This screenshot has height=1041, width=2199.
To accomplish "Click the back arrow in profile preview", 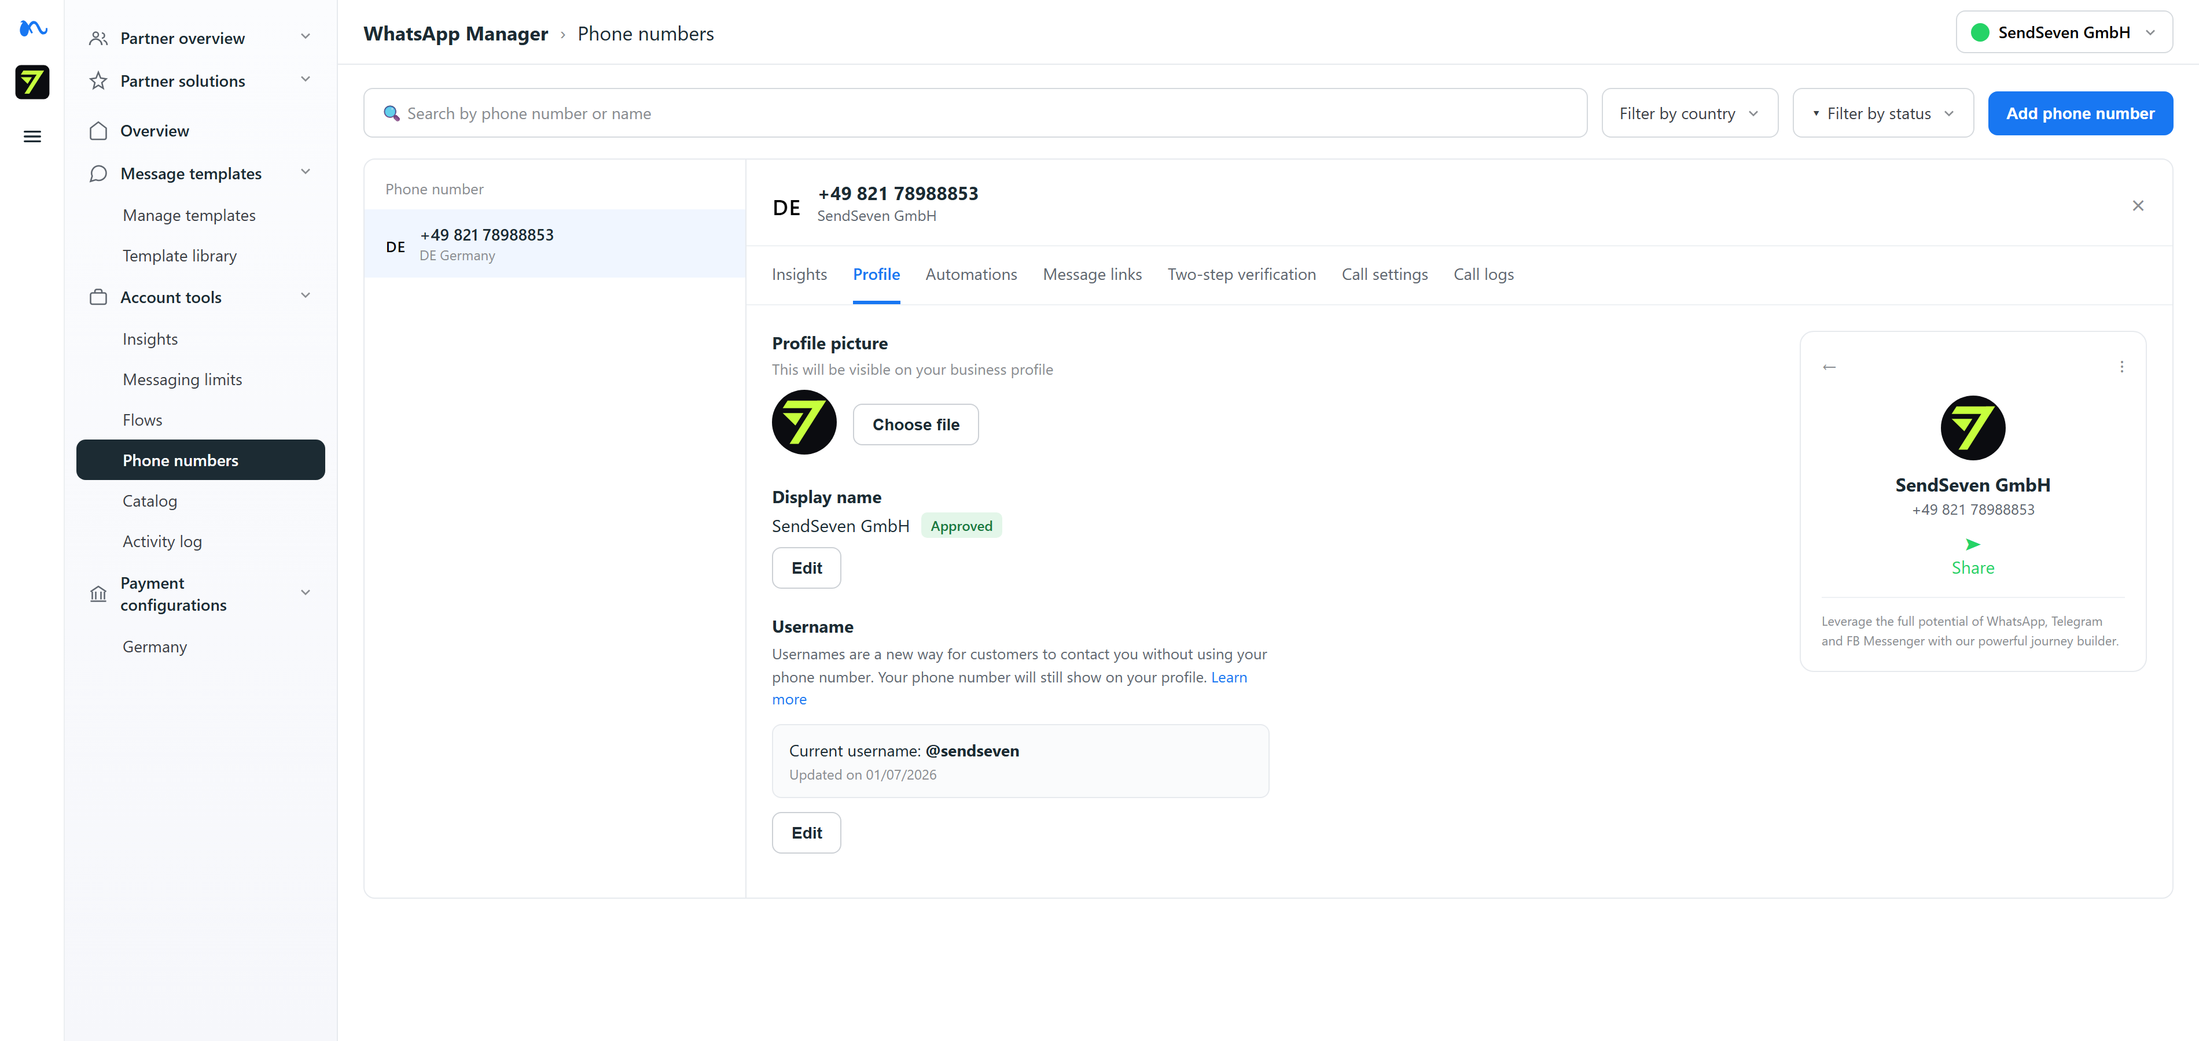I will (1829, 367).
